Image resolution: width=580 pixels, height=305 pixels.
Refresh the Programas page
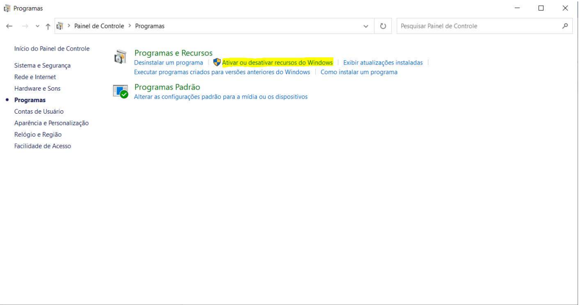tap(383, 26)
